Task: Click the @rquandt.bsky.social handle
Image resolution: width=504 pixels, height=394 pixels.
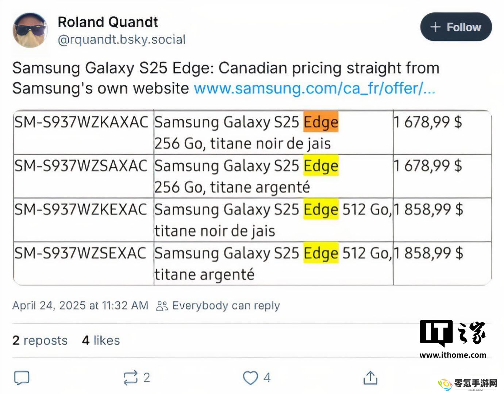Action: pos(122,39)
